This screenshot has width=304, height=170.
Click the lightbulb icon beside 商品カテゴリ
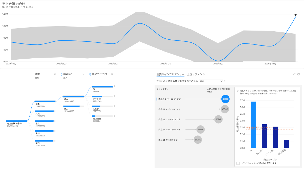pos(90,74)
